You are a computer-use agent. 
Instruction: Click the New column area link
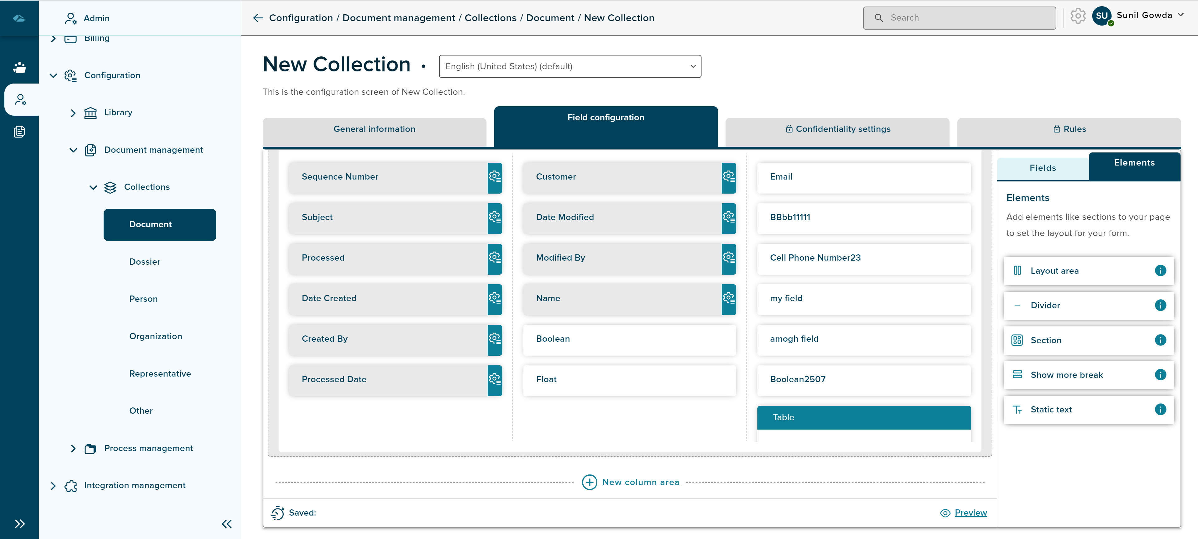pyautogui.click(x=640, y=482)
